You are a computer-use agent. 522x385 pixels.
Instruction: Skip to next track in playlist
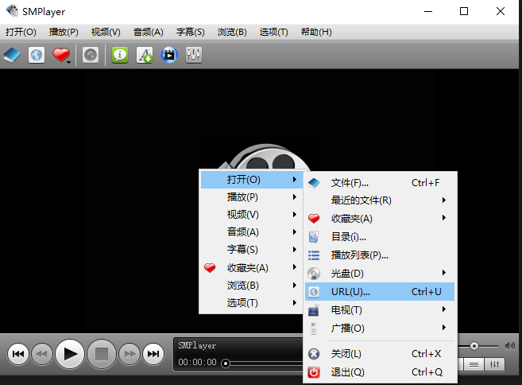coord(153,354)
